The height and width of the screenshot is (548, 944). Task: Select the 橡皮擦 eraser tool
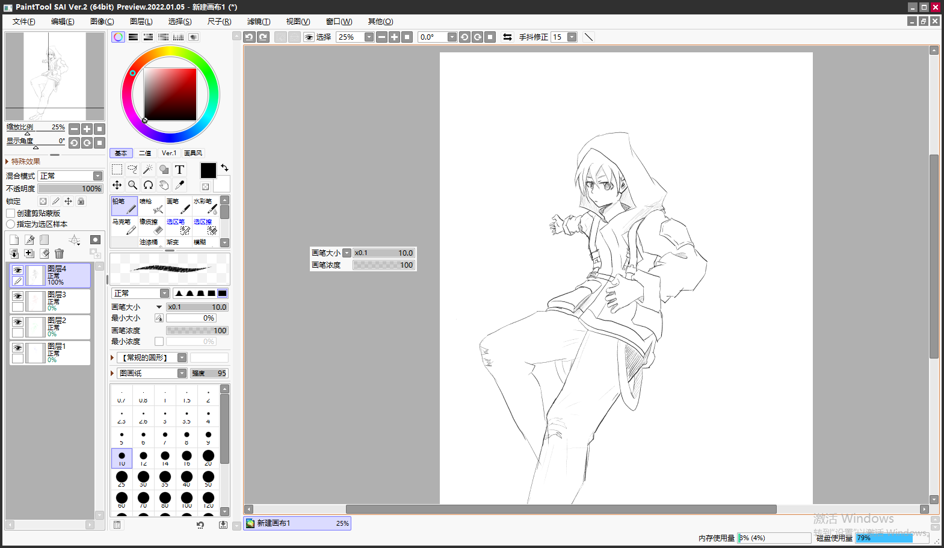click(151, 226)
